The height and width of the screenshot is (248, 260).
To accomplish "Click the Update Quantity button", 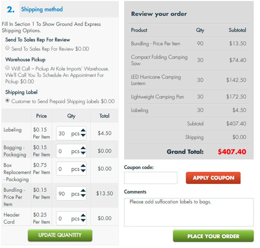I will pyautogui.click(x=60, y=235).
